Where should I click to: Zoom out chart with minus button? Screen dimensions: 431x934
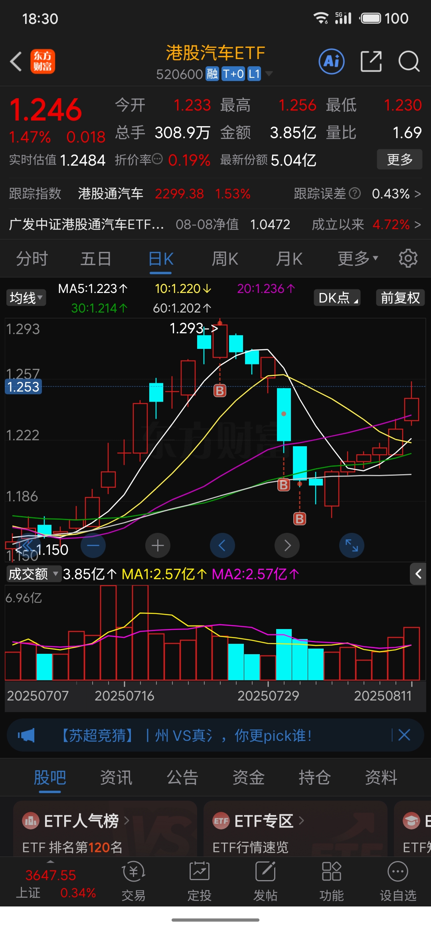pyautogui.click(x=93, y=545)
